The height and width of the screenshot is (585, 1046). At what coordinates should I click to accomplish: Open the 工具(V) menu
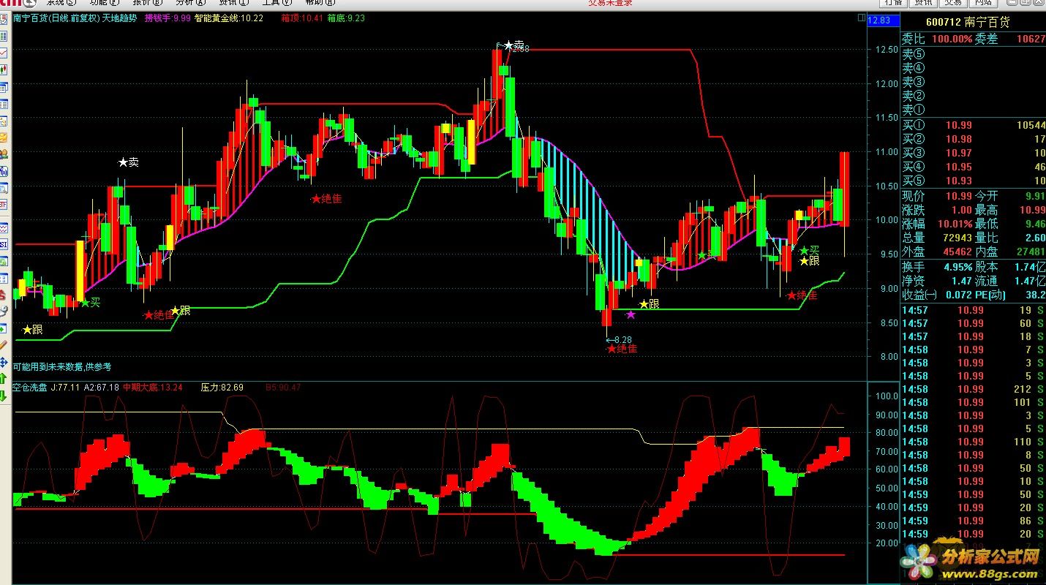pyautogui.click(x=276, y=3)
